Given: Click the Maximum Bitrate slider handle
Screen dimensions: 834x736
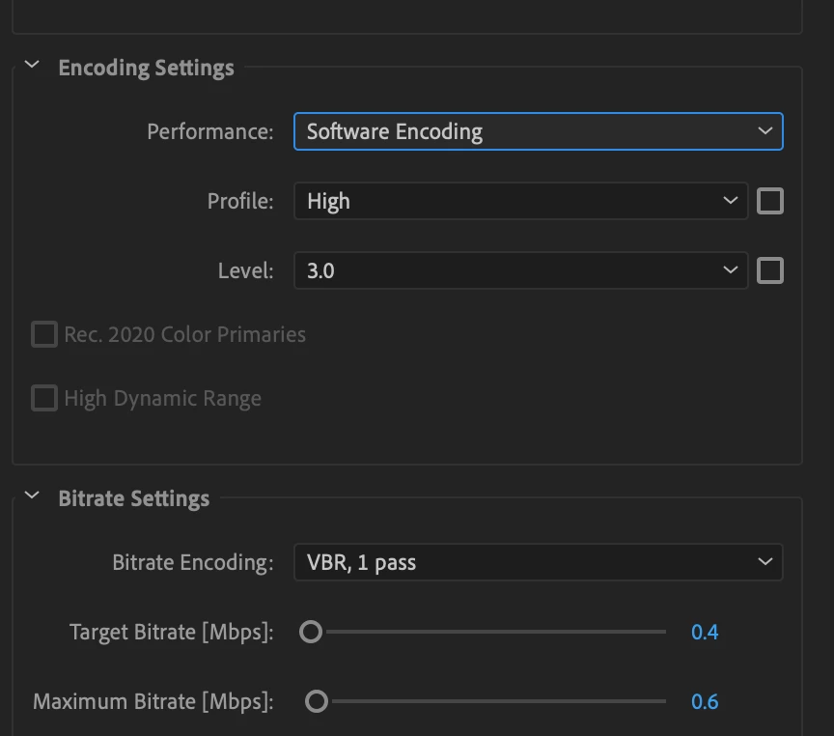Looking at the screenshot, I should point(317,701).
